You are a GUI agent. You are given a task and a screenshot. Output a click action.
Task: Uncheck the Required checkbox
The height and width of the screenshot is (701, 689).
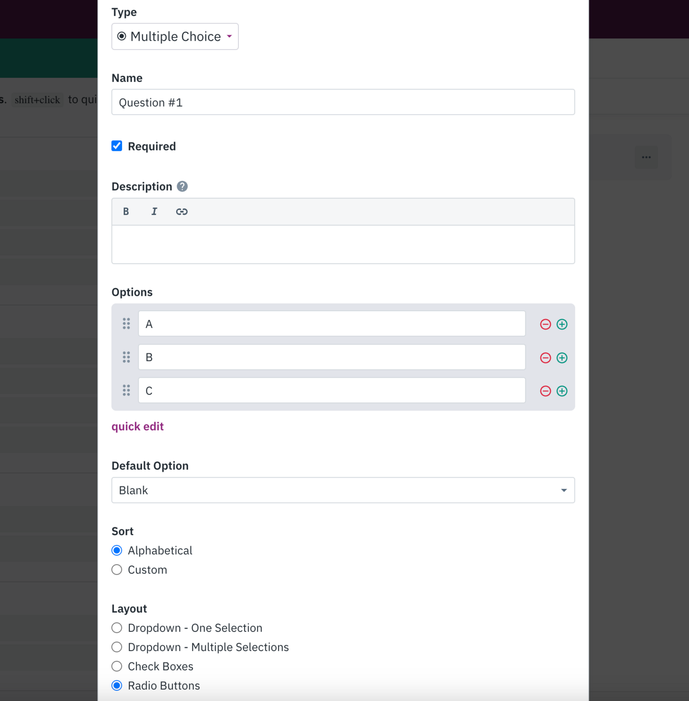point(116,146)
